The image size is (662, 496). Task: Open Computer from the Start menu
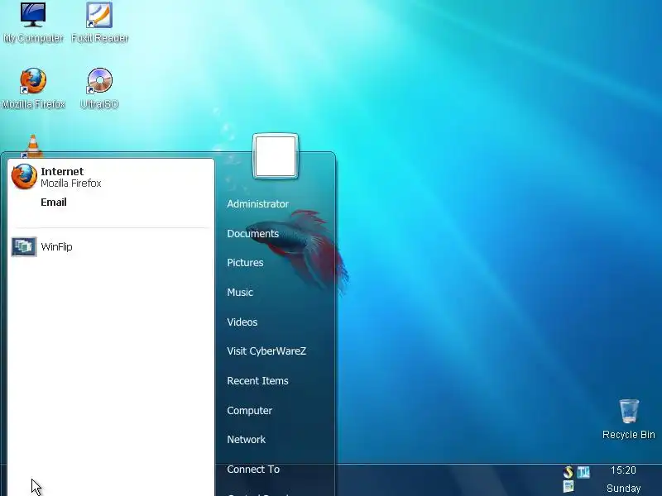tap(250, 410)
